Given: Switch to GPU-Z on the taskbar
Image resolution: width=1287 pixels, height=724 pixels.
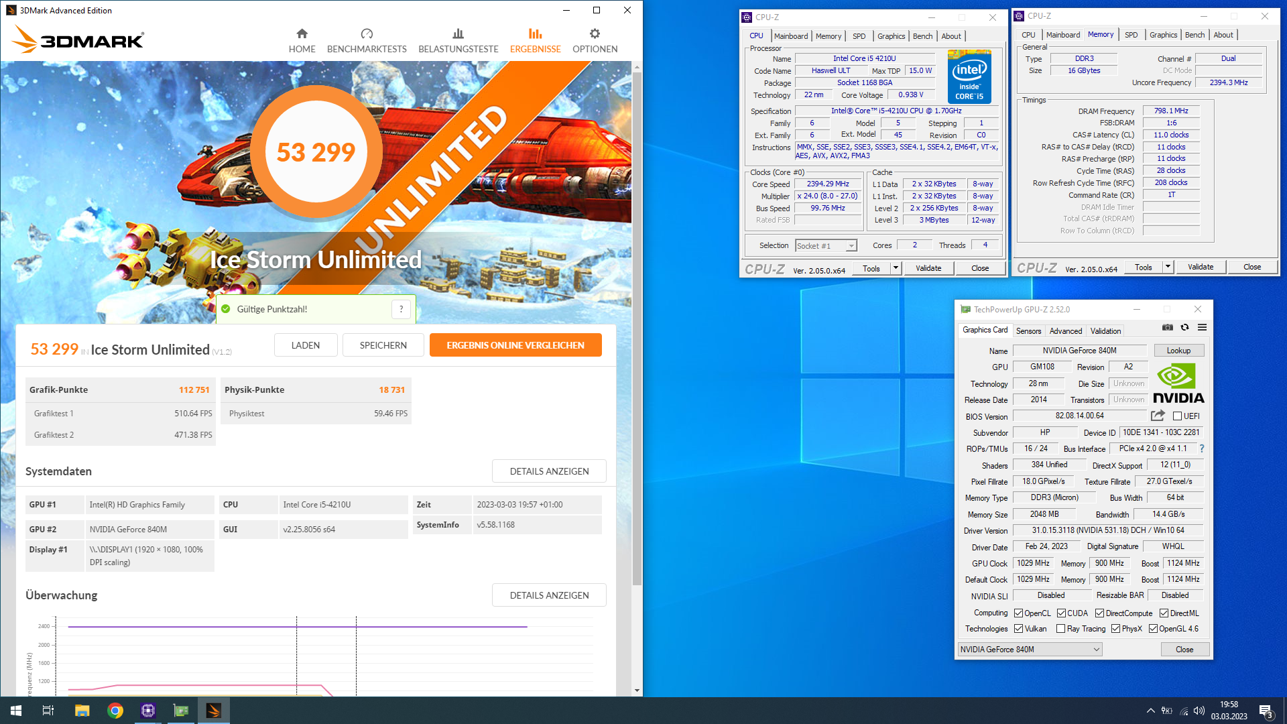Looking at the screenshot, I should (x=181, y=711).
